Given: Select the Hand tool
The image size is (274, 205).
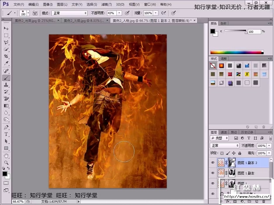Looking at the screenshot, I should tap(6, 155).
